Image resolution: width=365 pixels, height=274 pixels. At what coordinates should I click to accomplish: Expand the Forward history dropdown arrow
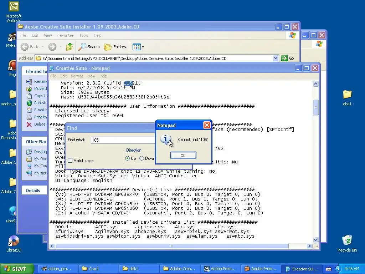click(61, 47)
